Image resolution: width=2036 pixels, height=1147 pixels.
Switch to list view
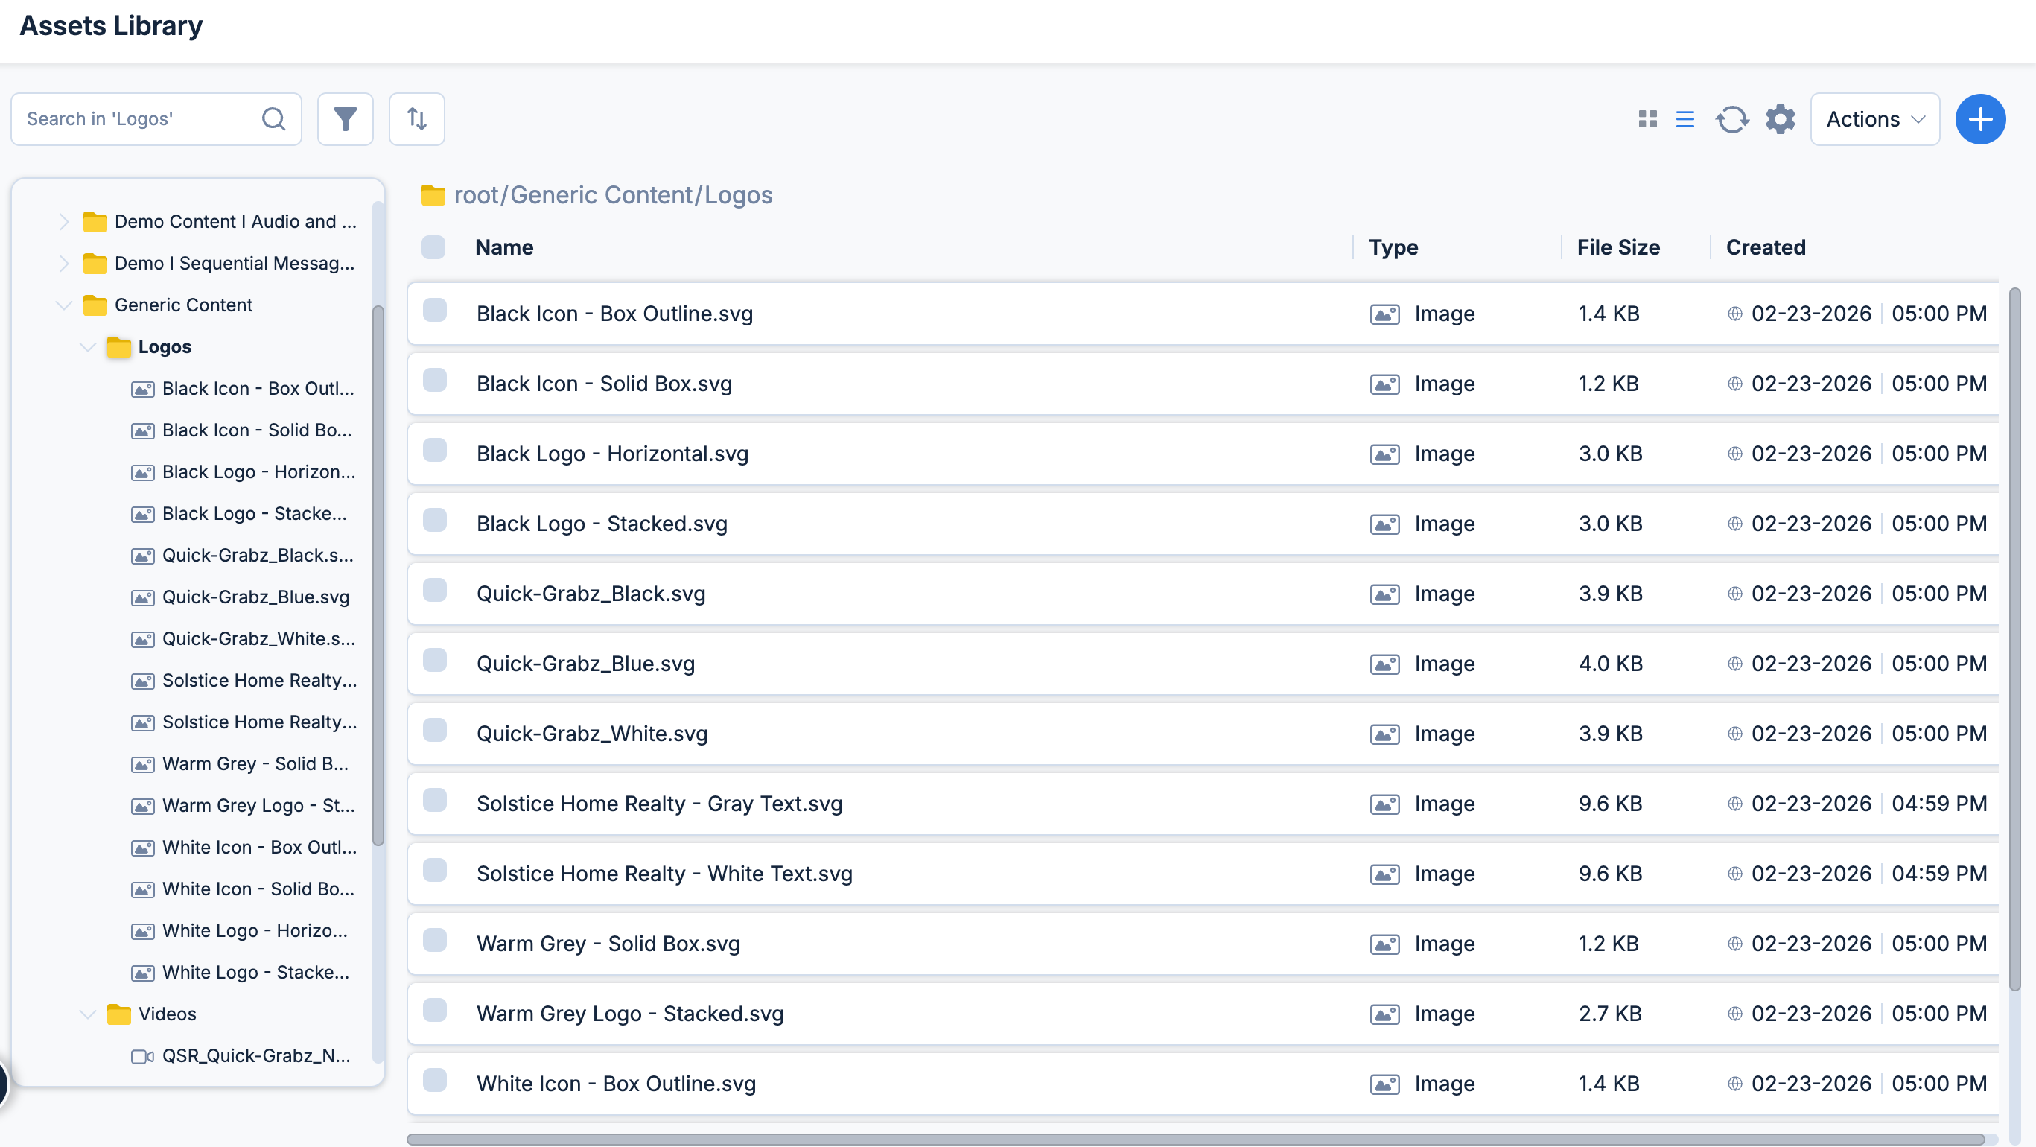1685,119
